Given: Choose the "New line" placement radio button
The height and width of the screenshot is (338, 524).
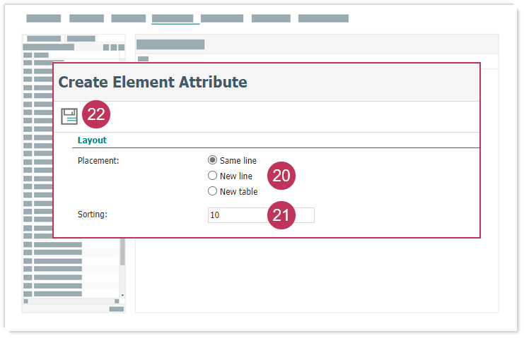Looking at the screenshot, I should tap(212, 176).
